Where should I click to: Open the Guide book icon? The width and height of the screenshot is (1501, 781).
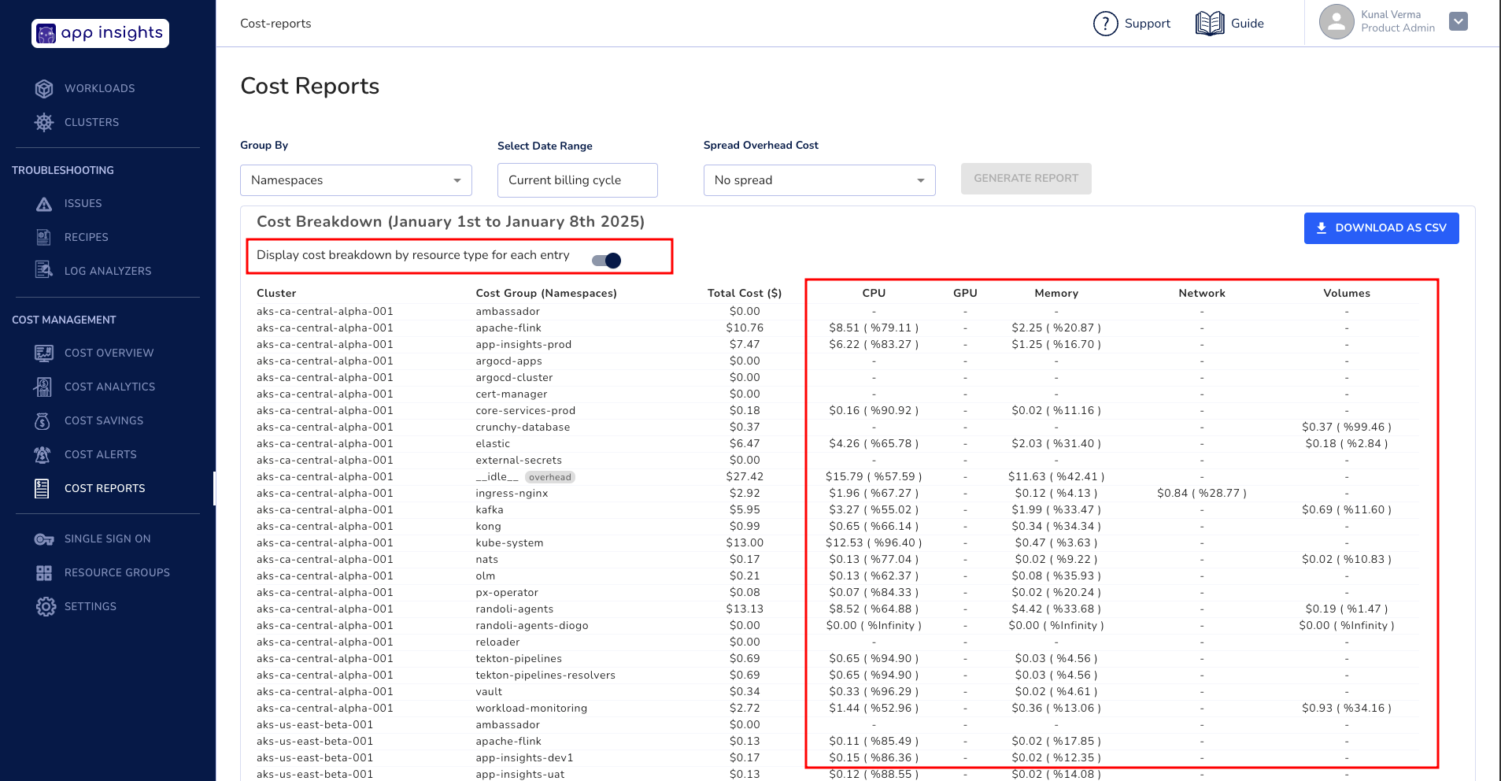[1209, 24]
